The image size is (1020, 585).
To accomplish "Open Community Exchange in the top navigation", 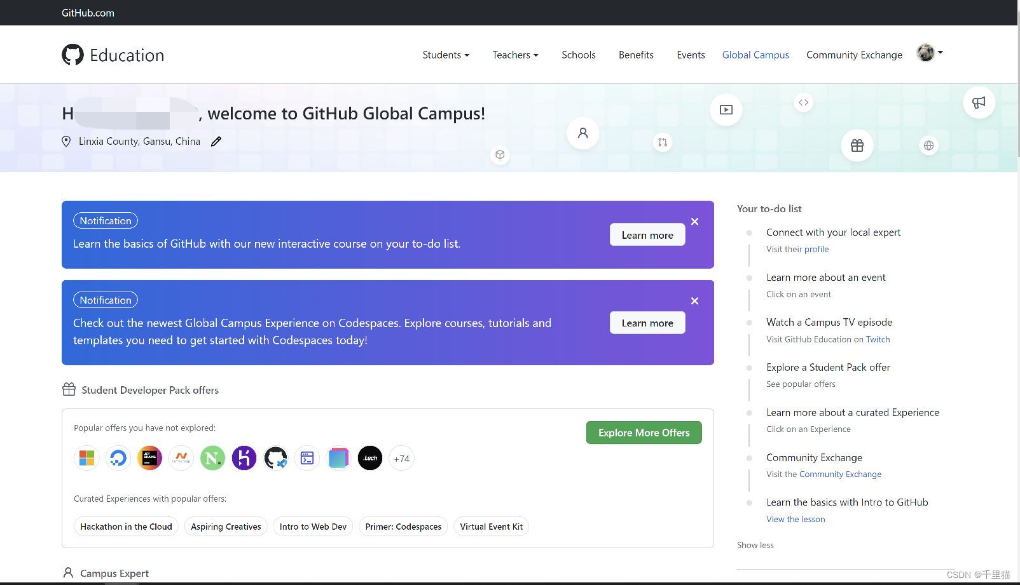I will point(854,55).
